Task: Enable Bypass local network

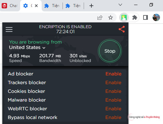Action: pos(113,117)
